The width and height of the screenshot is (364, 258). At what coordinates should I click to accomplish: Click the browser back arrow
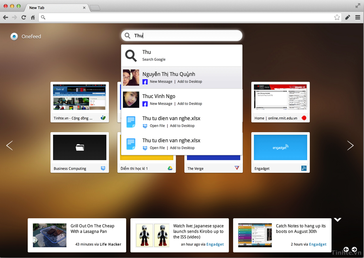6,17
